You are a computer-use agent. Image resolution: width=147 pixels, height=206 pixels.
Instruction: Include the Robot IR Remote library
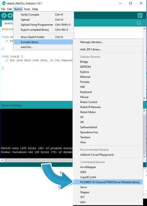pos(108,107)
